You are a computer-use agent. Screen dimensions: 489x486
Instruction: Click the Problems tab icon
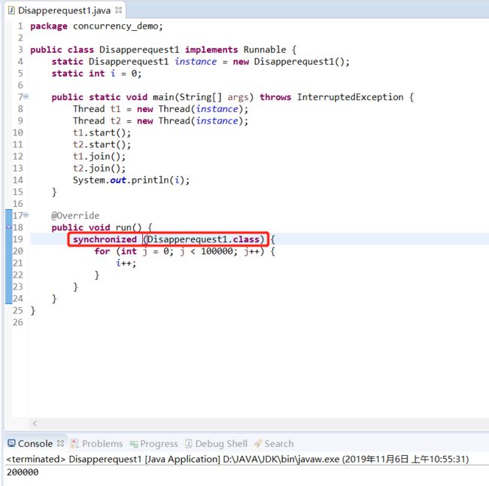(74, 444)
